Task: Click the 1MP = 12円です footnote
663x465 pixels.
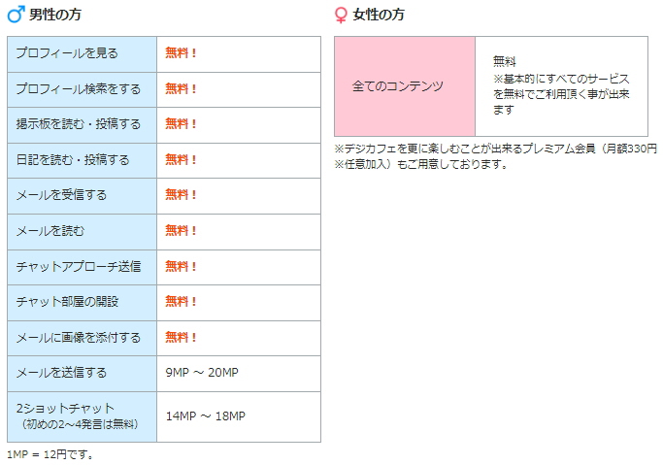Action: point(50,455)
